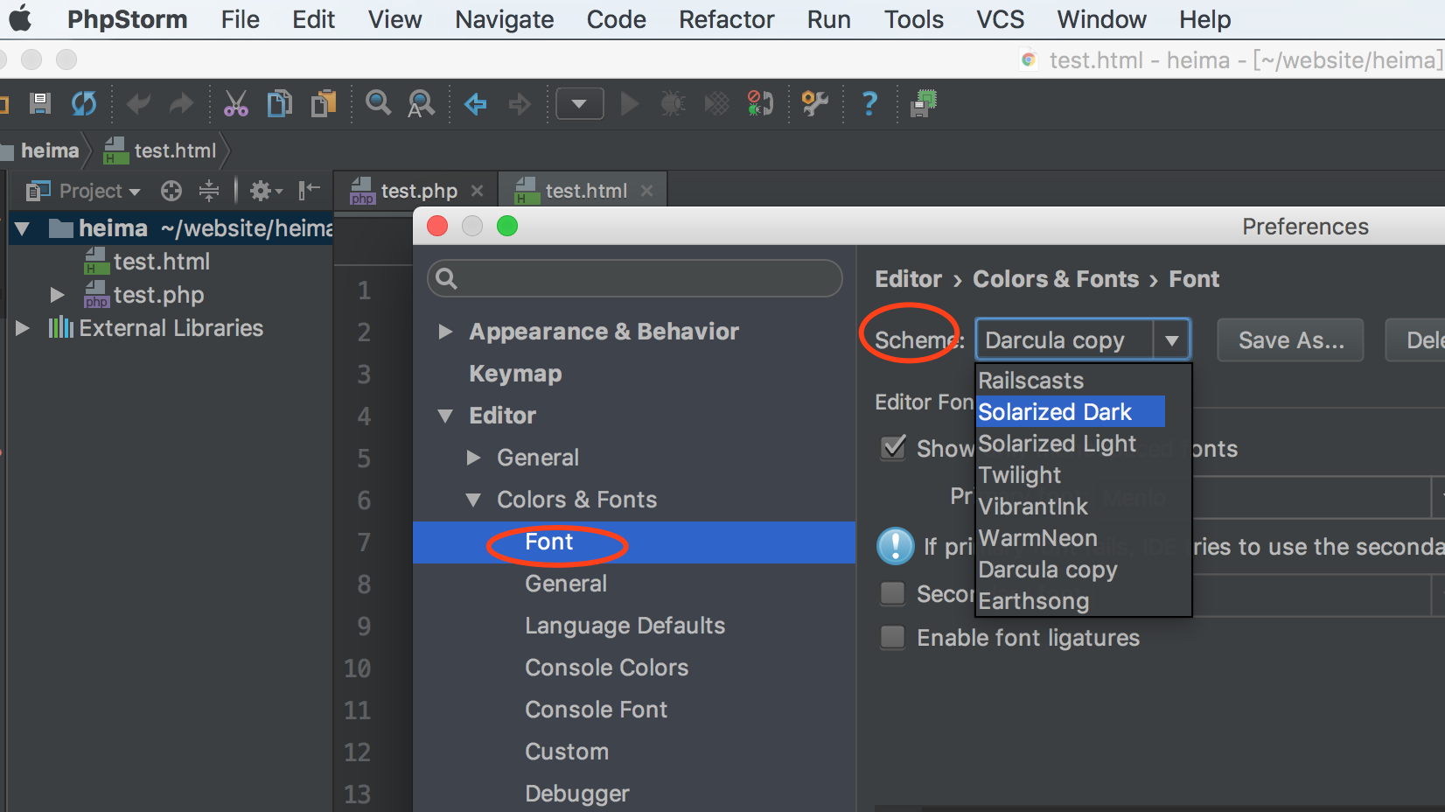Click the Preferences search field
Viewport: 1445px width, 812px height.
tap(635, 278)
